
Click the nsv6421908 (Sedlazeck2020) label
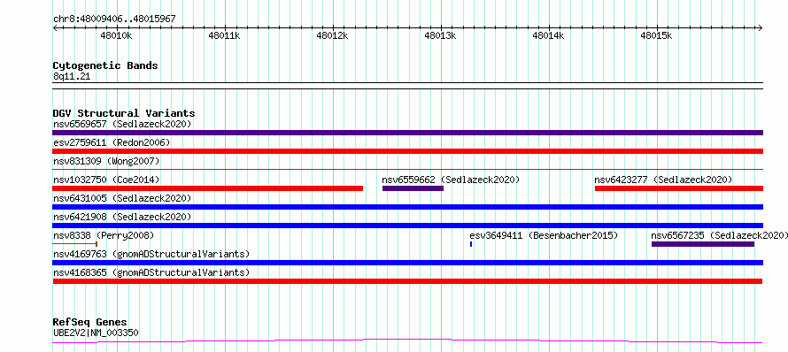122,217
